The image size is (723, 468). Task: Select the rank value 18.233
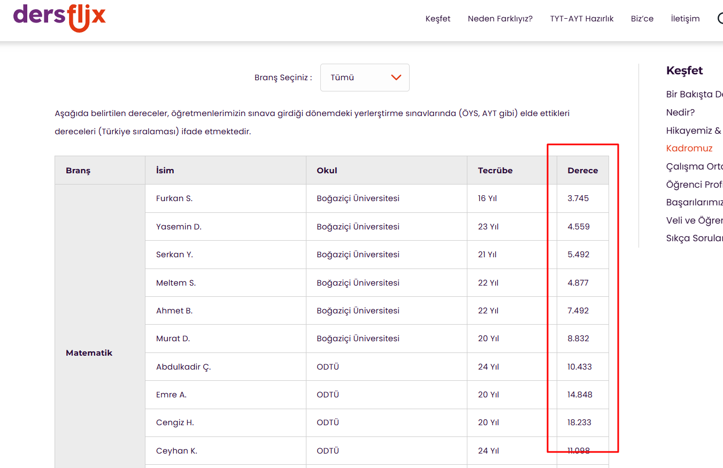pyautogui.click(x=580, y=423)
